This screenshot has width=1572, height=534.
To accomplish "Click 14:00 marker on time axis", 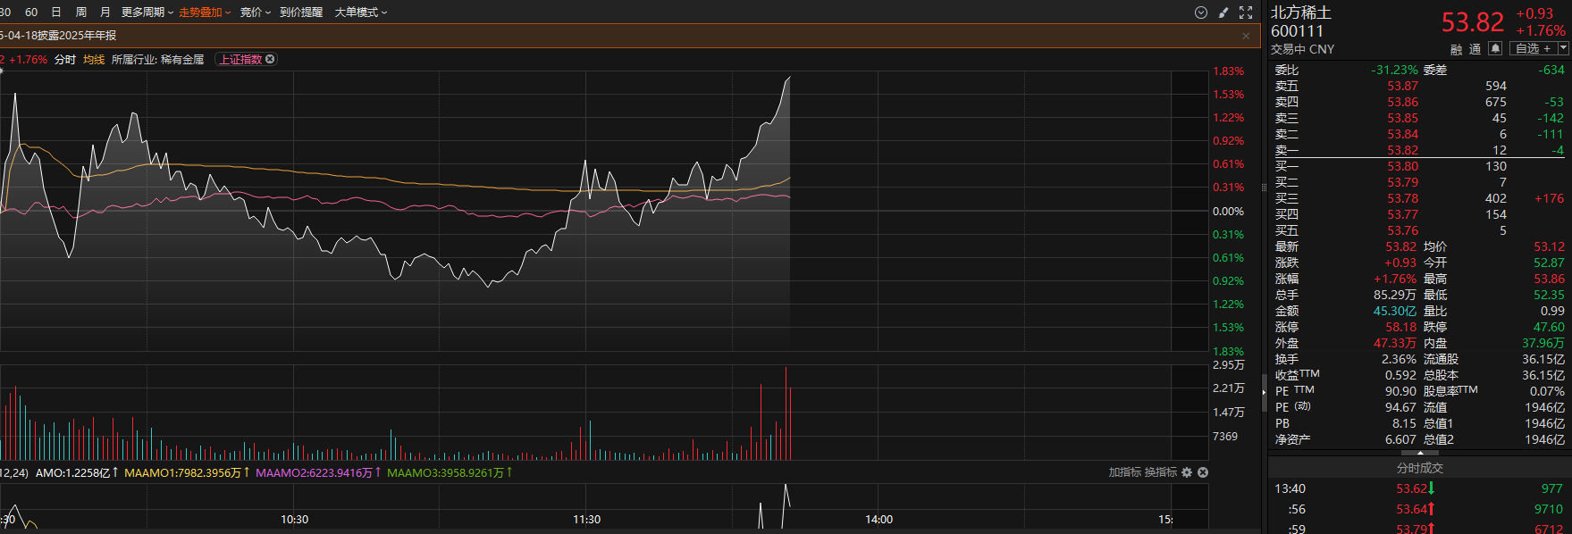I will (x=878, y=519).
